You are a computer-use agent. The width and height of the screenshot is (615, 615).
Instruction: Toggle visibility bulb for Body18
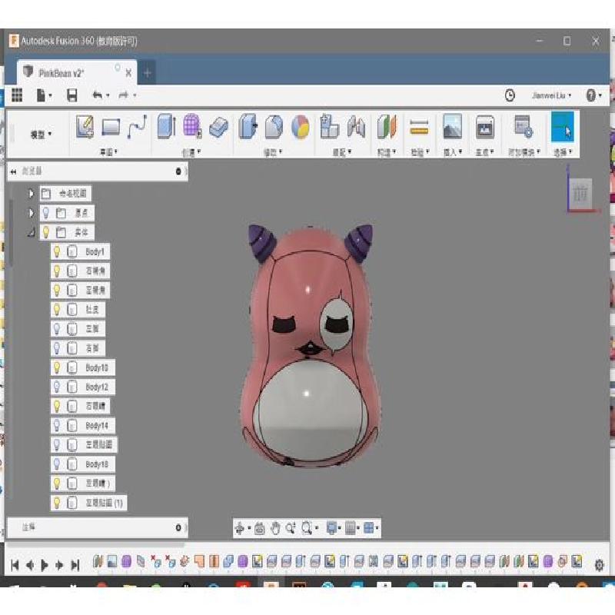57,464
